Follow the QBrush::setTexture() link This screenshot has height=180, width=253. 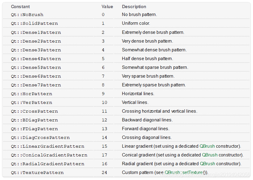coord(184,172)
